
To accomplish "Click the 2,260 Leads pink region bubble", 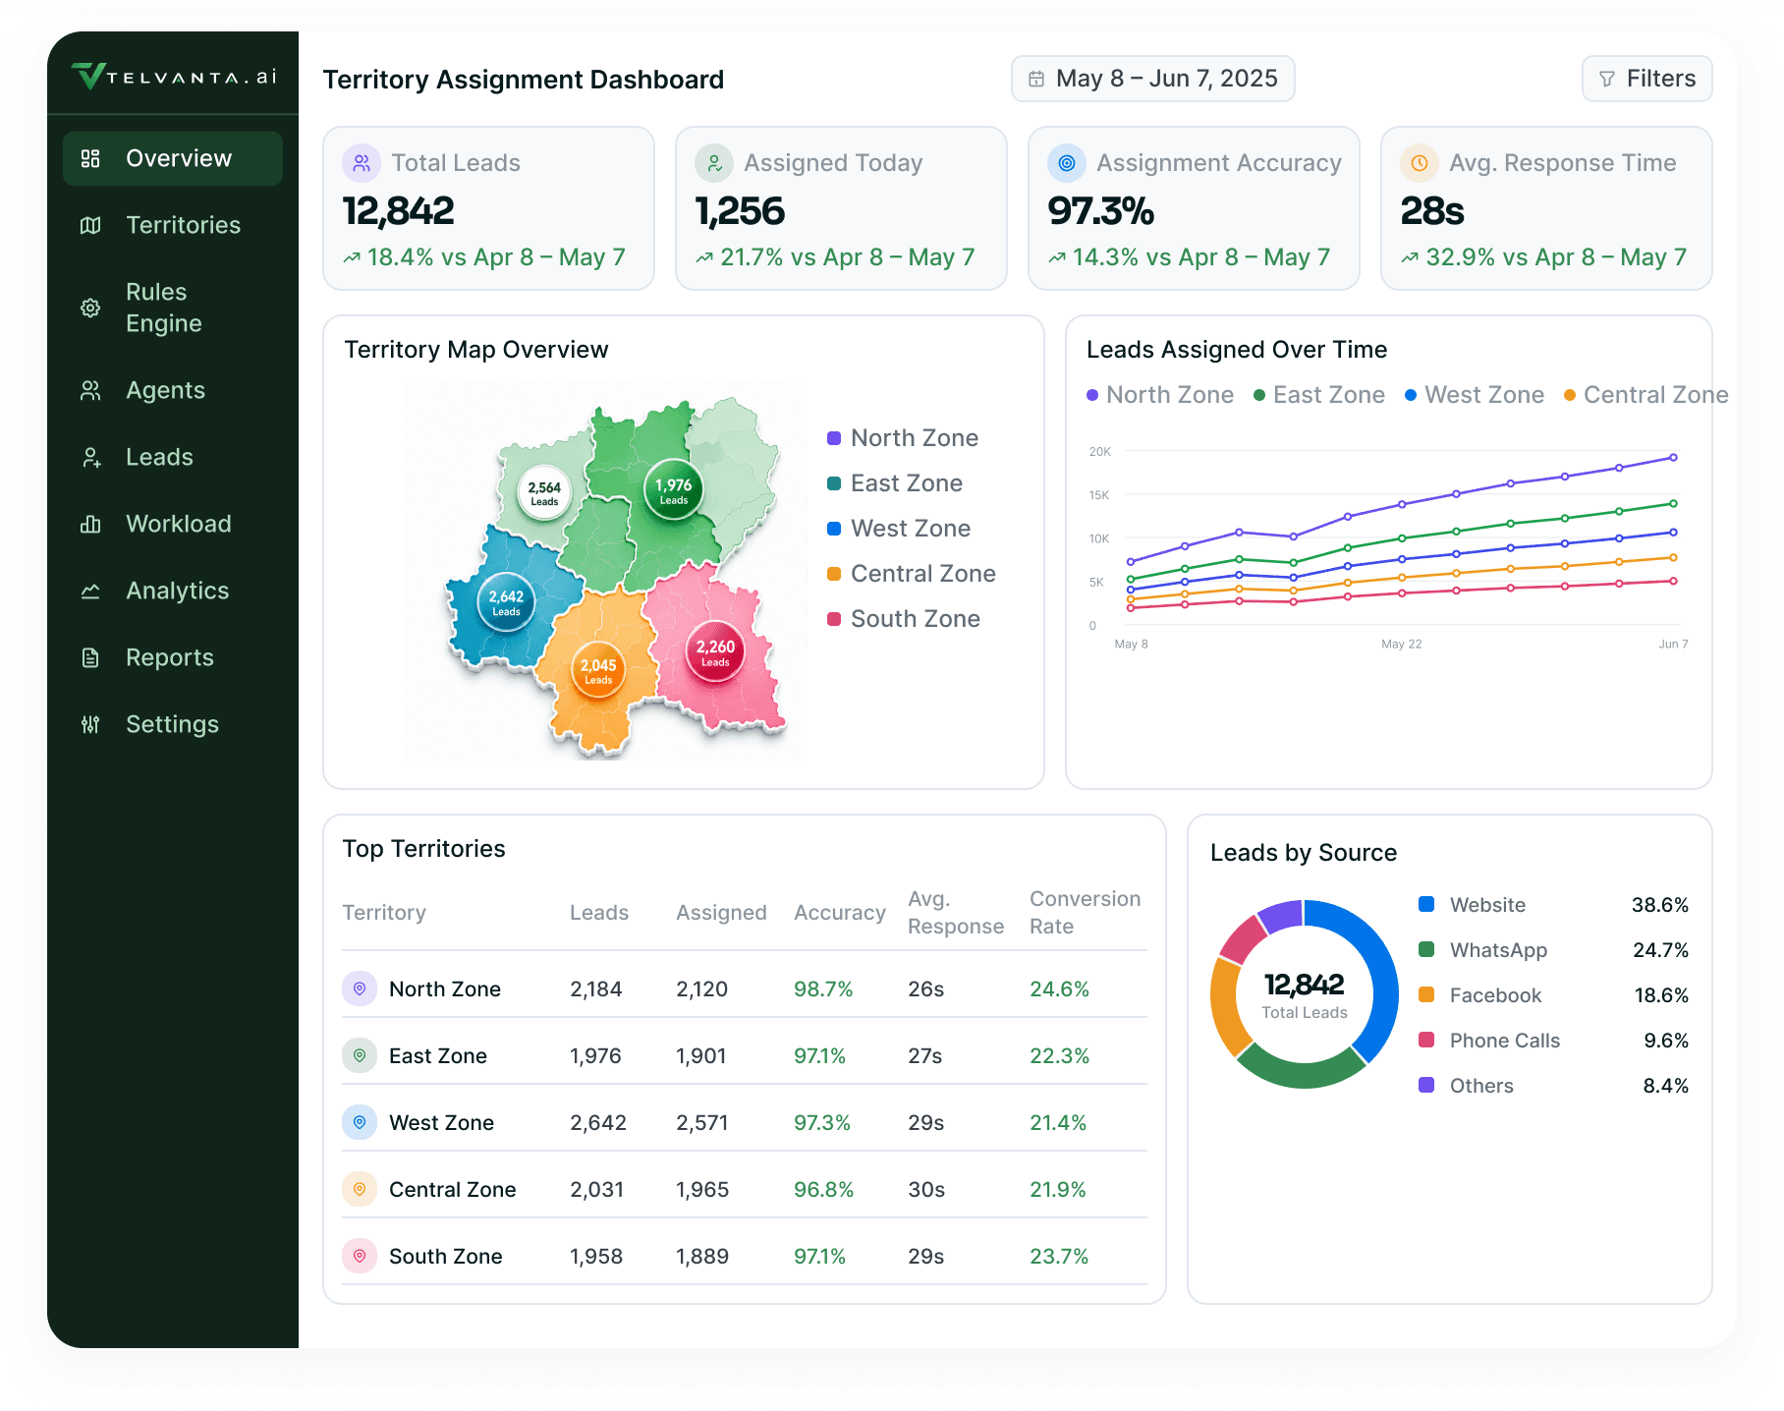I will point(715,652).
